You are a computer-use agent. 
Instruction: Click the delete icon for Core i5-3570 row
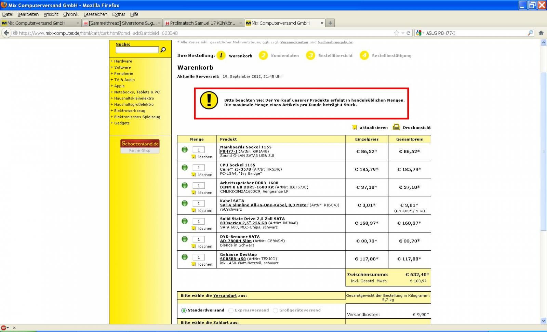click(x=194, y=174)
